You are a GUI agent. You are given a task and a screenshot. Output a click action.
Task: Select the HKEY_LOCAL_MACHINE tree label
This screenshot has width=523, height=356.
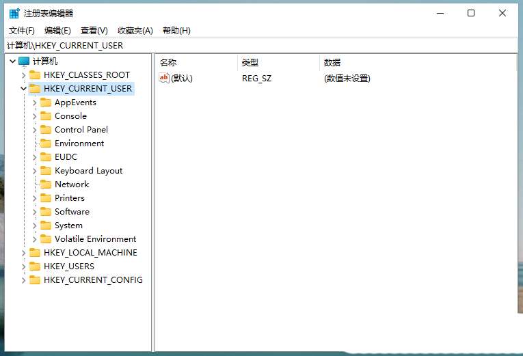(90, 253)
